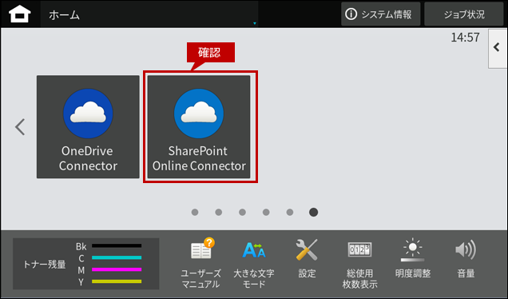Select the second page indicator dot

pos(219,212)
